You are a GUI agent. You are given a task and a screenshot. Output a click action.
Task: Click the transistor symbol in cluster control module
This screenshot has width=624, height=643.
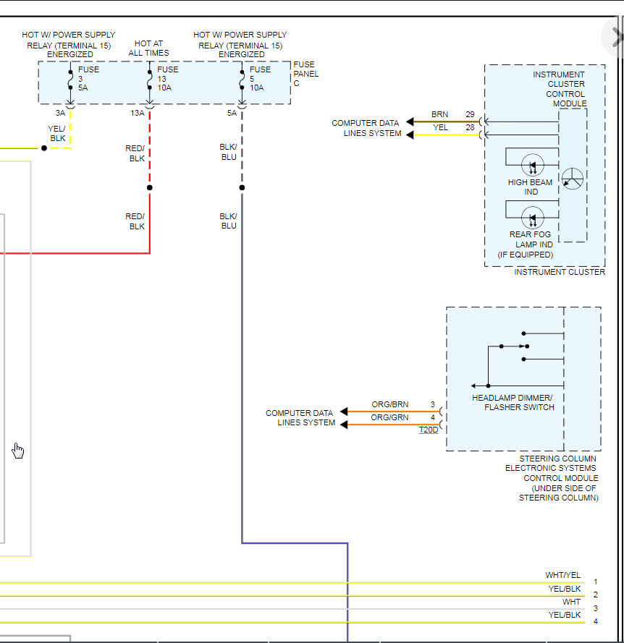pos(573,179)
